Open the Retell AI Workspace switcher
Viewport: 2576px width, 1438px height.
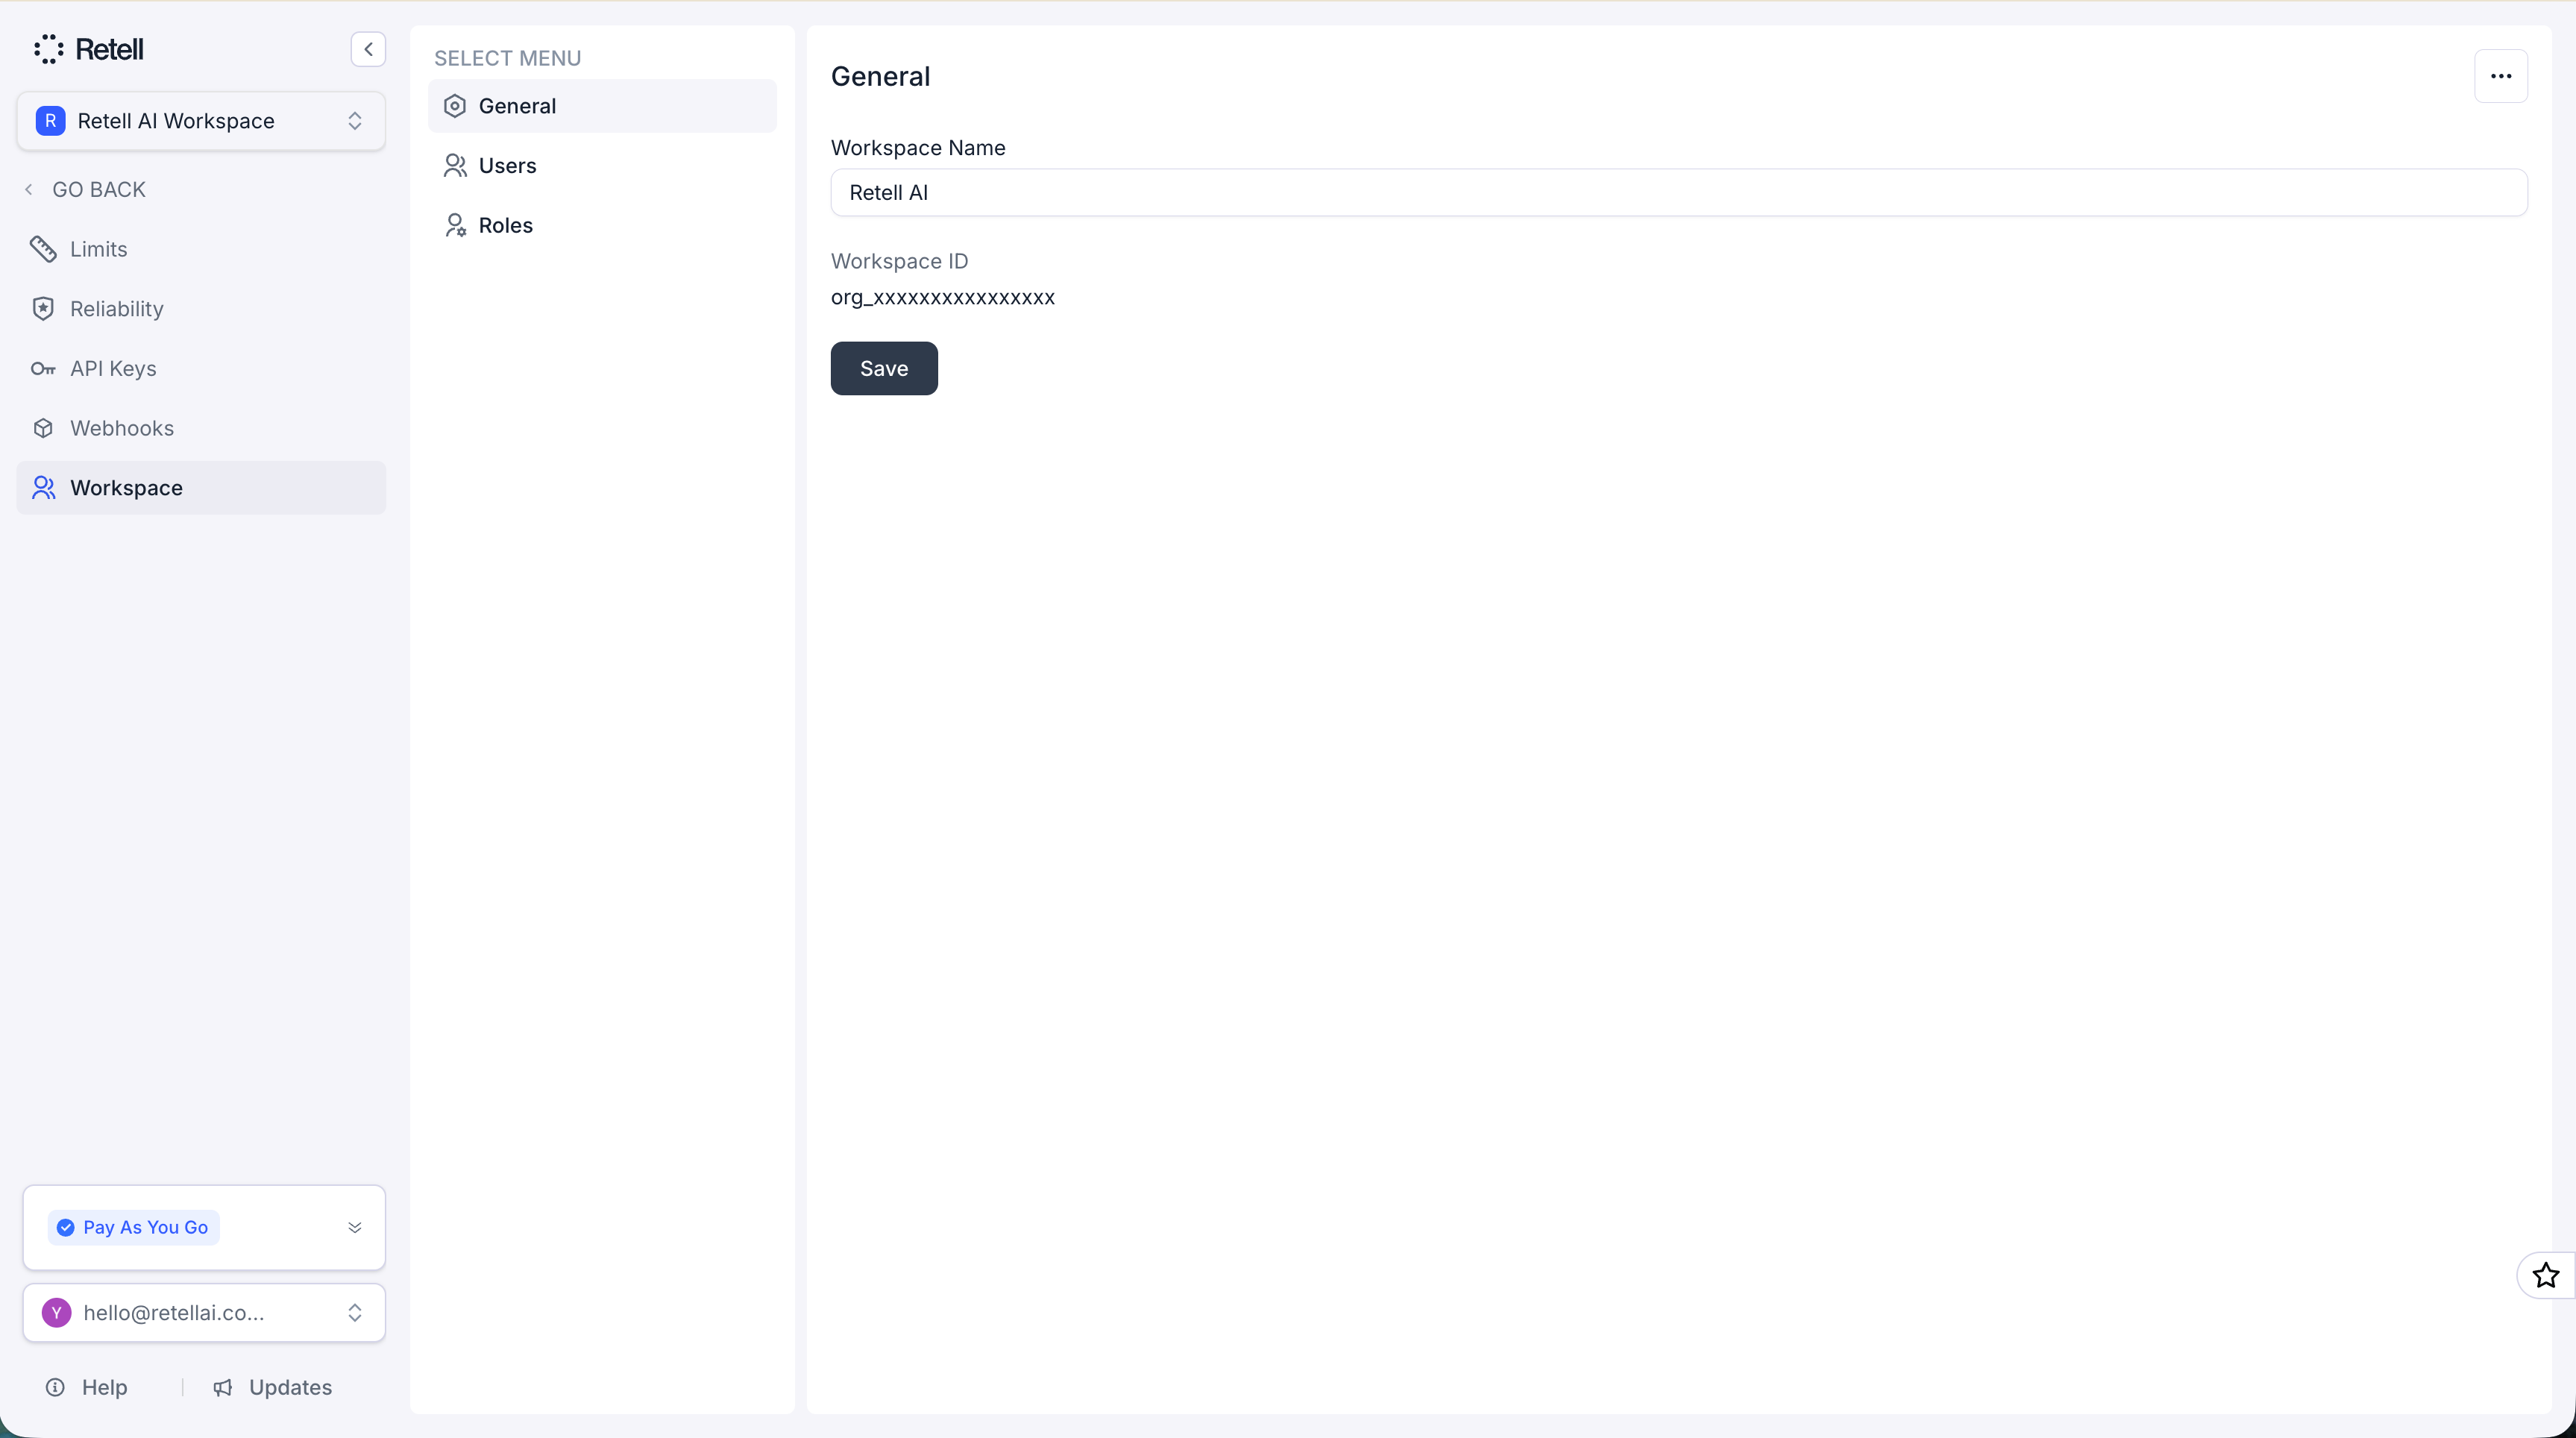click(201, 121)
